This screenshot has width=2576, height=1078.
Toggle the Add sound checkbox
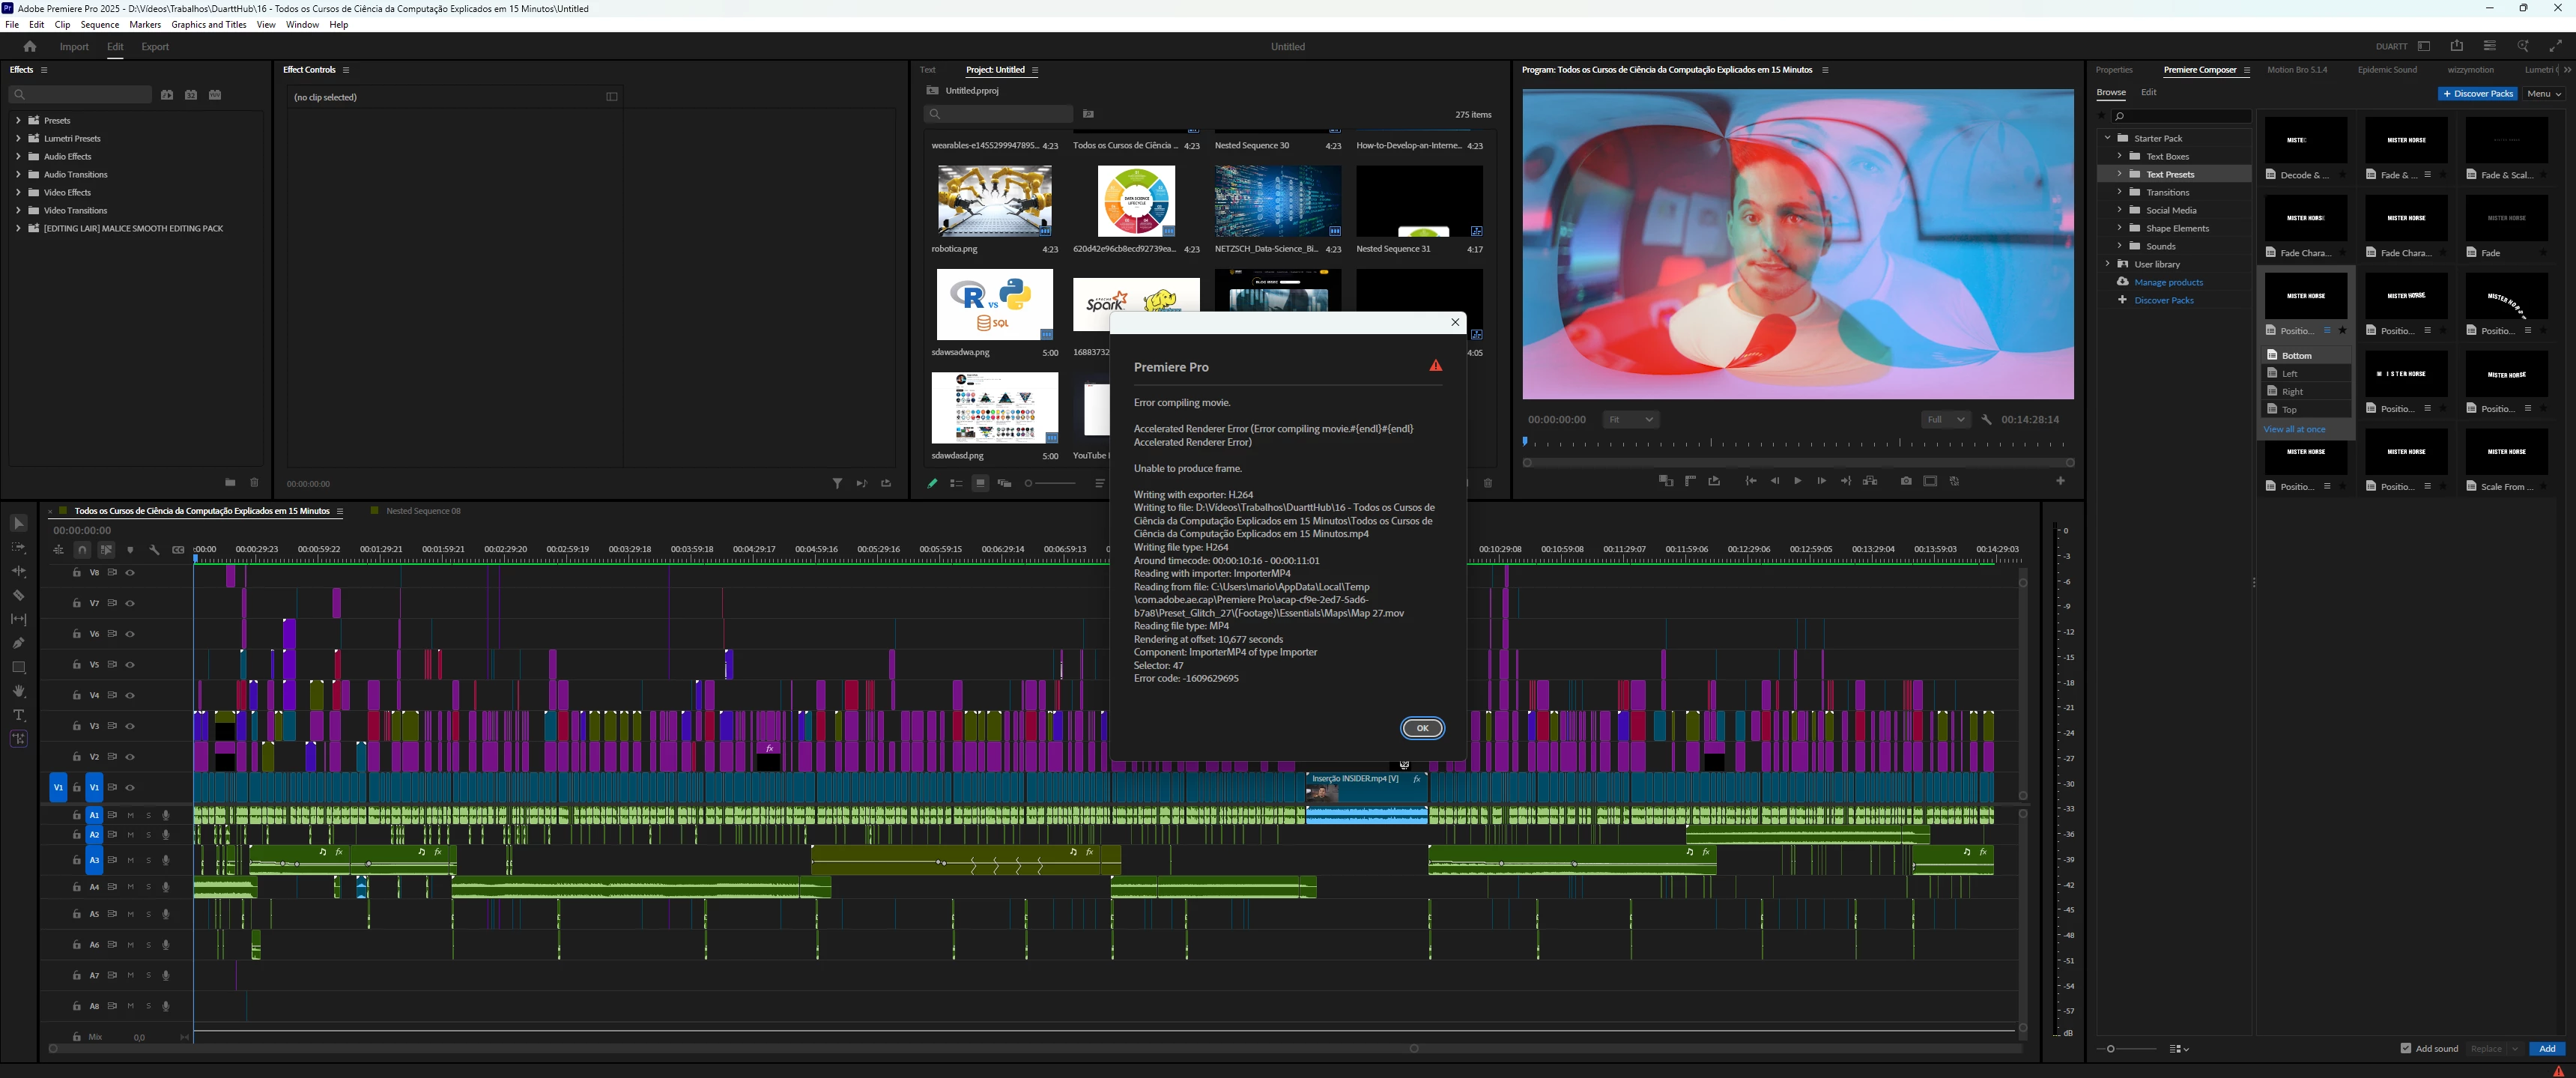(x=2405, y=1048)
